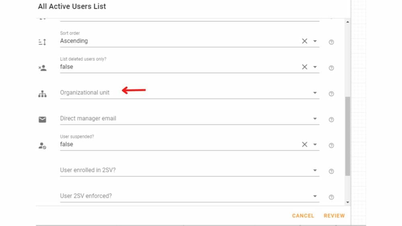Clear the Ascending sort order value

click(304, 41)
